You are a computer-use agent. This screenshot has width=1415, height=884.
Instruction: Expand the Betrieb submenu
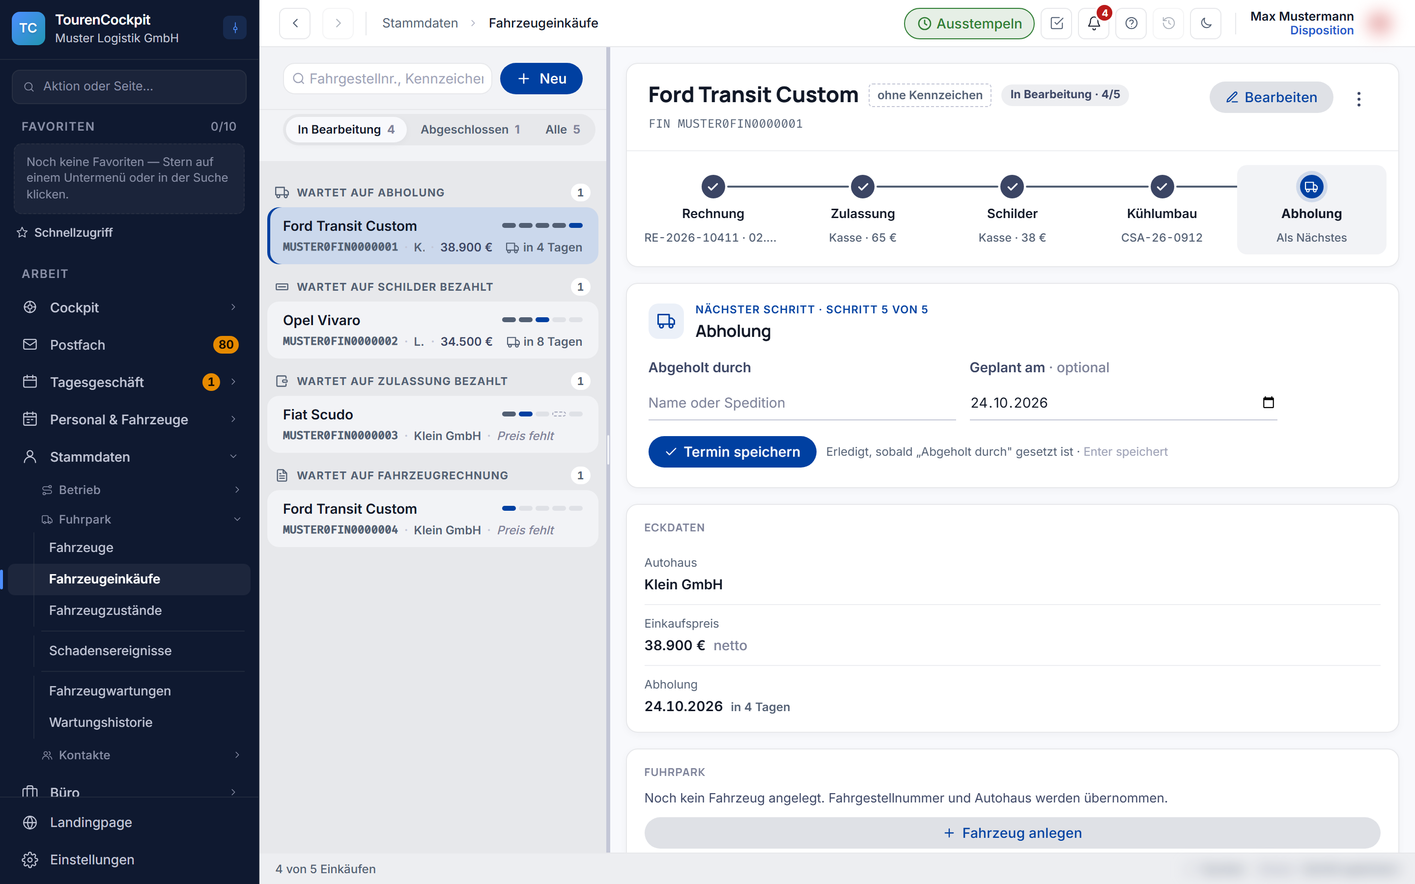141,490
